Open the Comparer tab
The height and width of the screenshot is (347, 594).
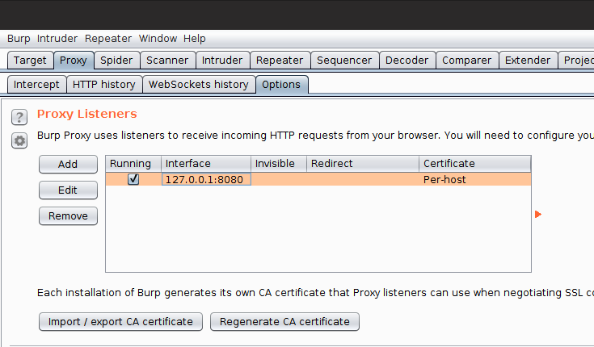pyautogui.click(x=467, y=61)
